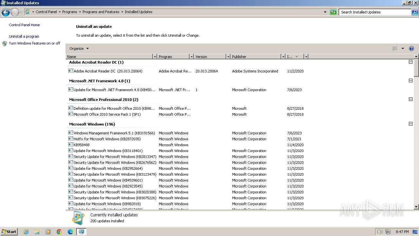Select Hotfix KB2872035 row icon
The height and width of the screenshot is (236, 419).
pyautogui.click(x=70, y=139)
